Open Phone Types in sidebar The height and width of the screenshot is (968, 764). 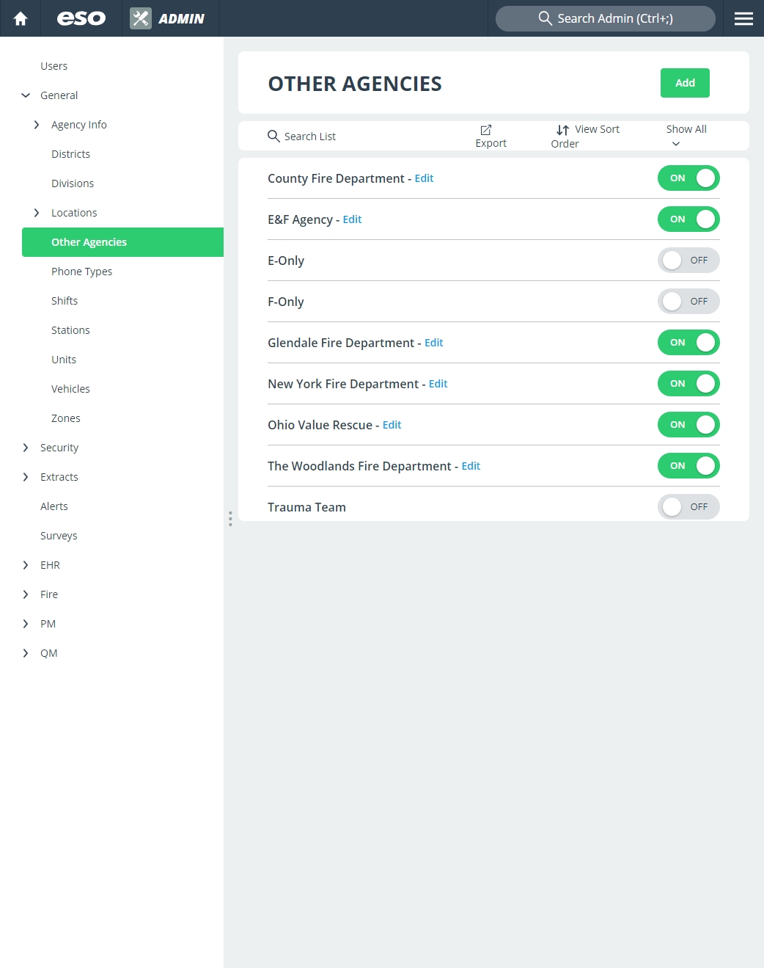click(x=81, y=272)
